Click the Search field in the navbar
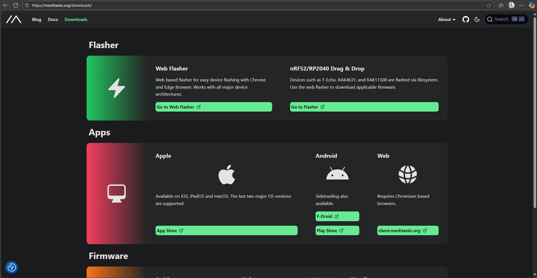The width and height of the screenshot is (537, 278). (x=506, y=19)
